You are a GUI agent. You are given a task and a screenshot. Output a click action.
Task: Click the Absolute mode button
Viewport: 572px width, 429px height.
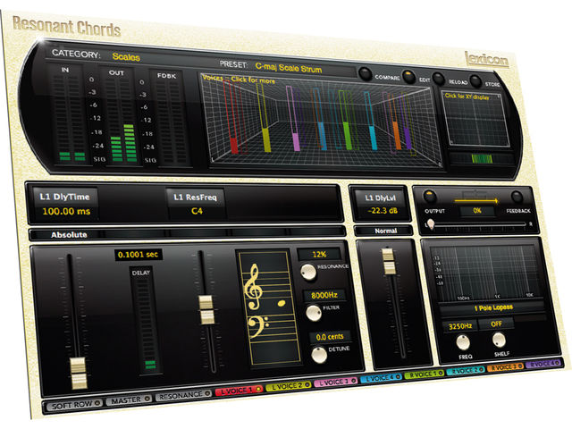click(x=69, y=234)
